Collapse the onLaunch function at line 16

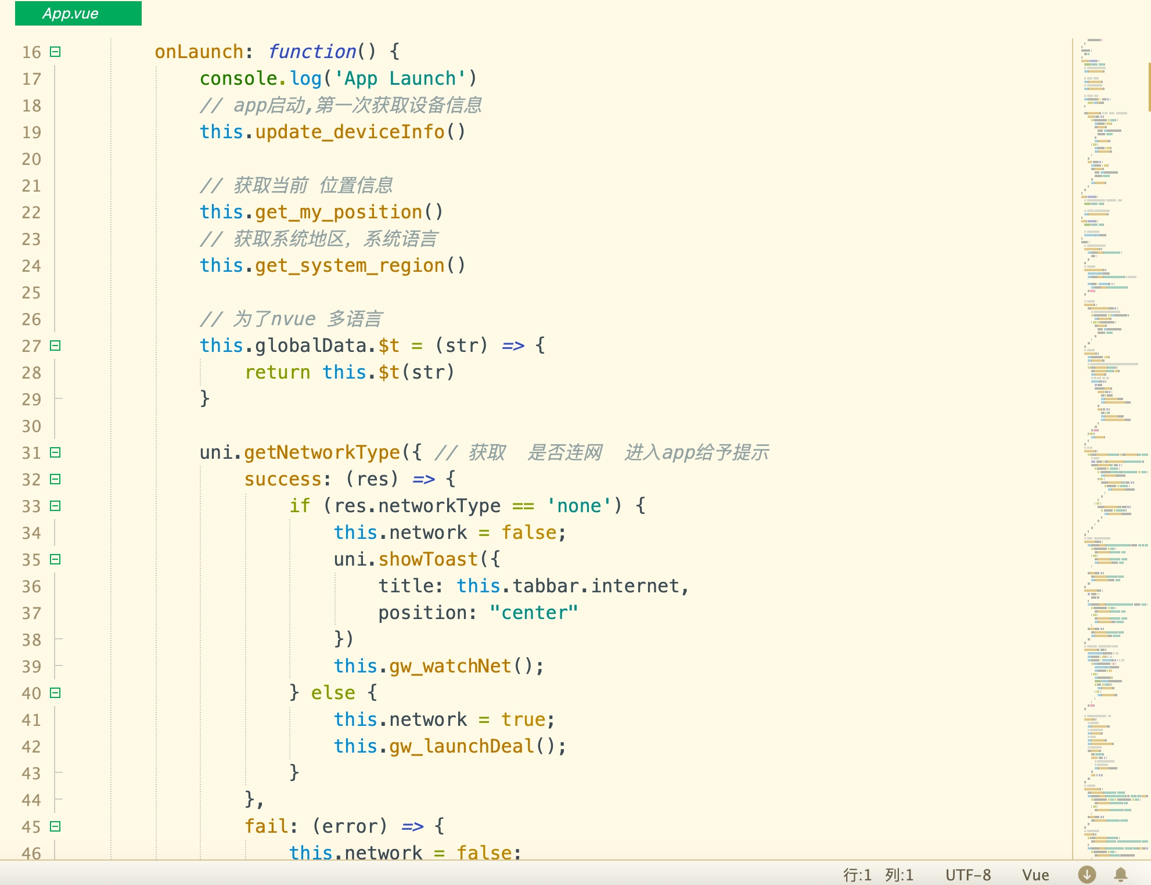tap(55, 52)
